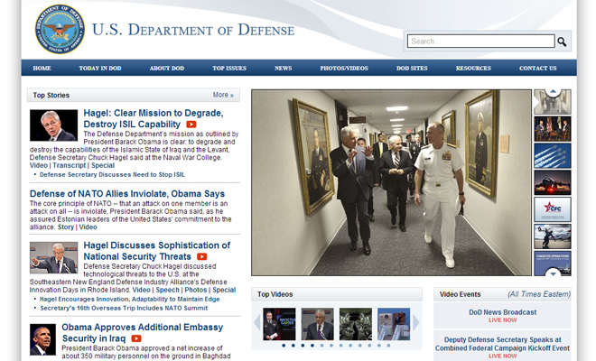Open Hagel Discusses Sophistication headline
Viewport: 596px width, 361px height.
click(156, 251)
